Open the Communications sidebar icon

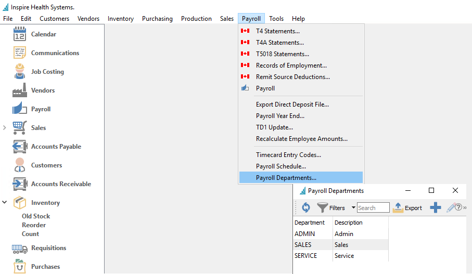[19, 53]
